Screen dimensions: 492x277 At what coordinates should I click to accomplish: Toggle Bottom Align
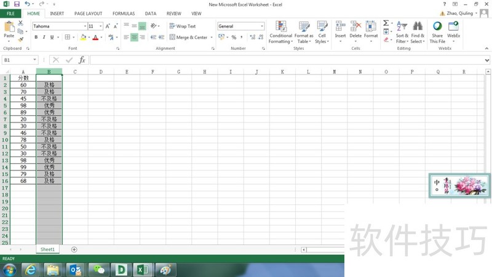pyautogui.click(x=142, y=26)
